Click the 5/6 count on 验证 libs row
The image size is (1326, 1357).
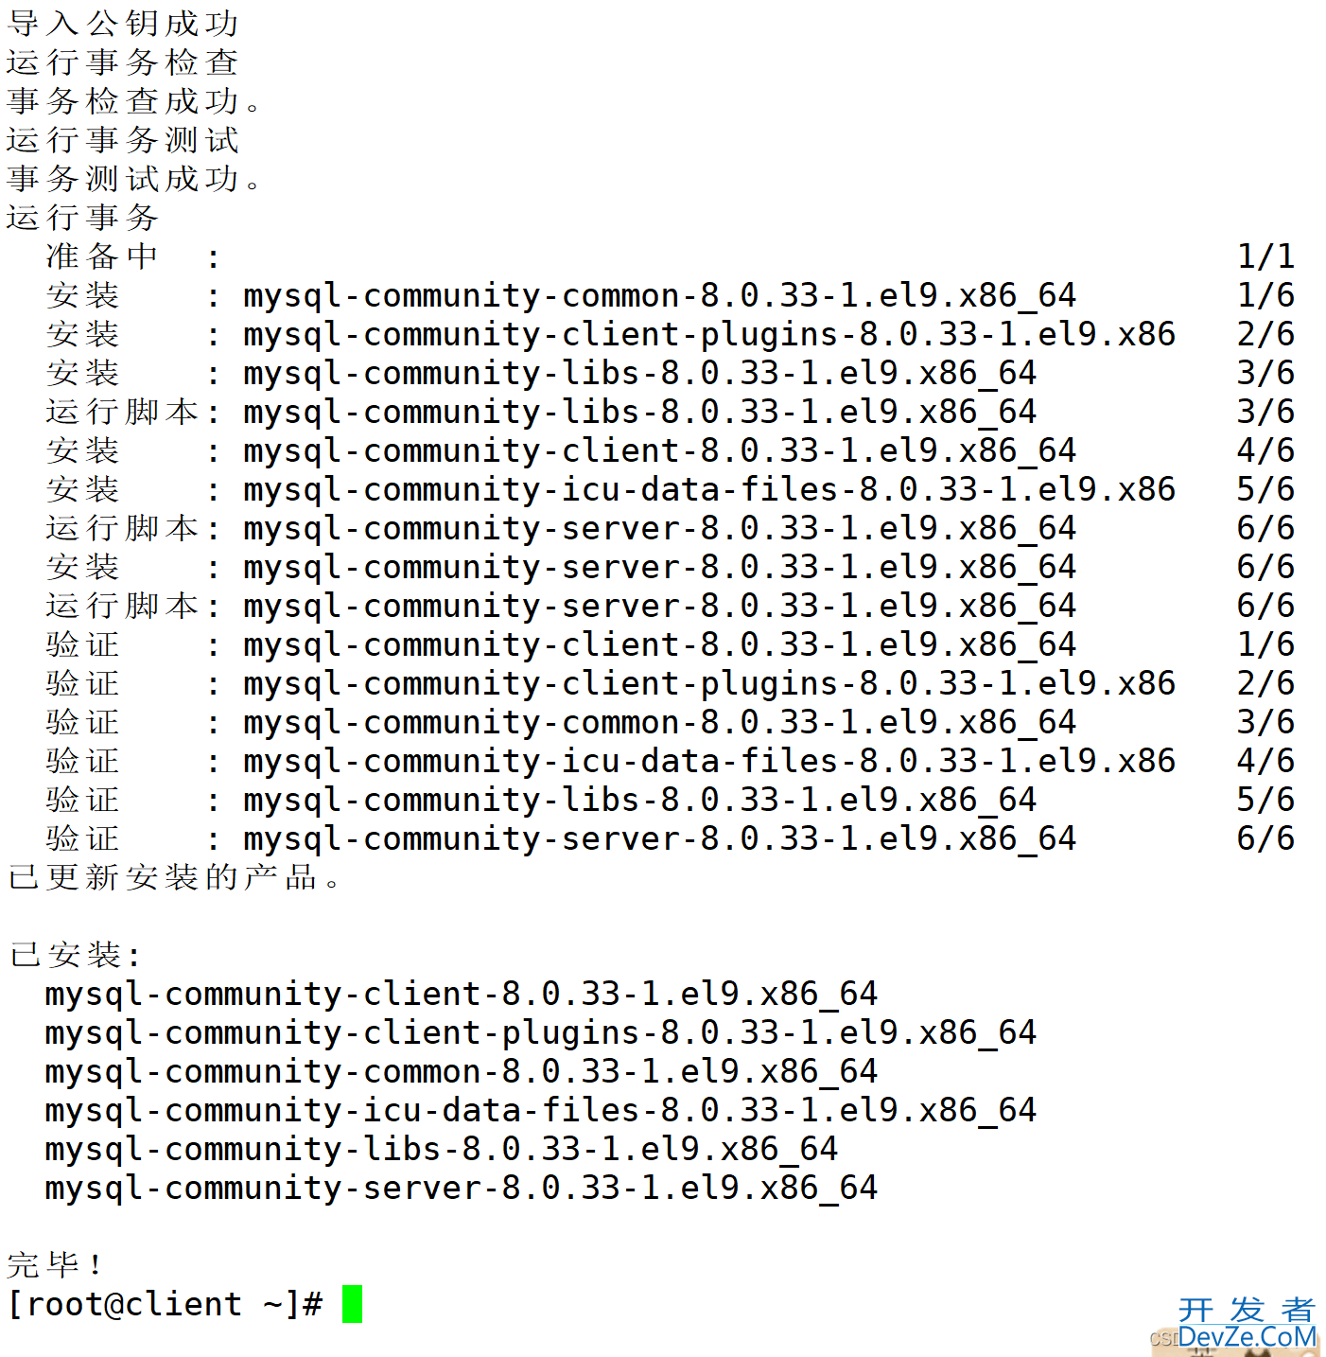click(1265, 800)
